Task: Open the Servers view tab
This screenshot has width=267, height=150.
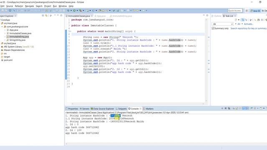Action: click(x=84, y=109)
